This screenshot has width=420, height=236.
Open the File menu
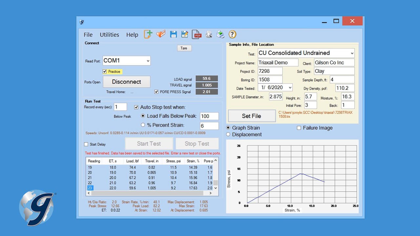[x=88, y=35]
